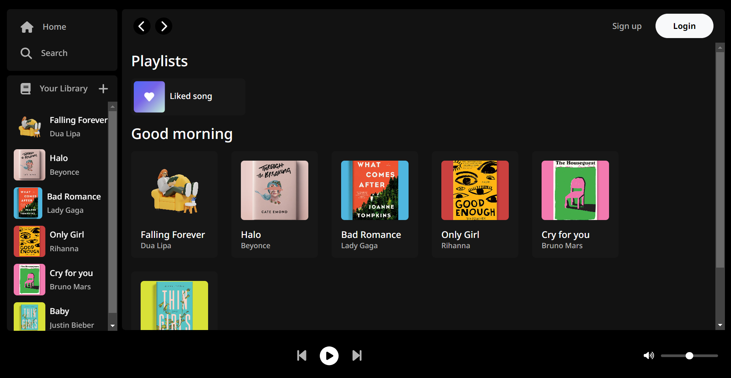Mute with the volume speaker icon
731x378 pixels.
click(x=649, y=356)
